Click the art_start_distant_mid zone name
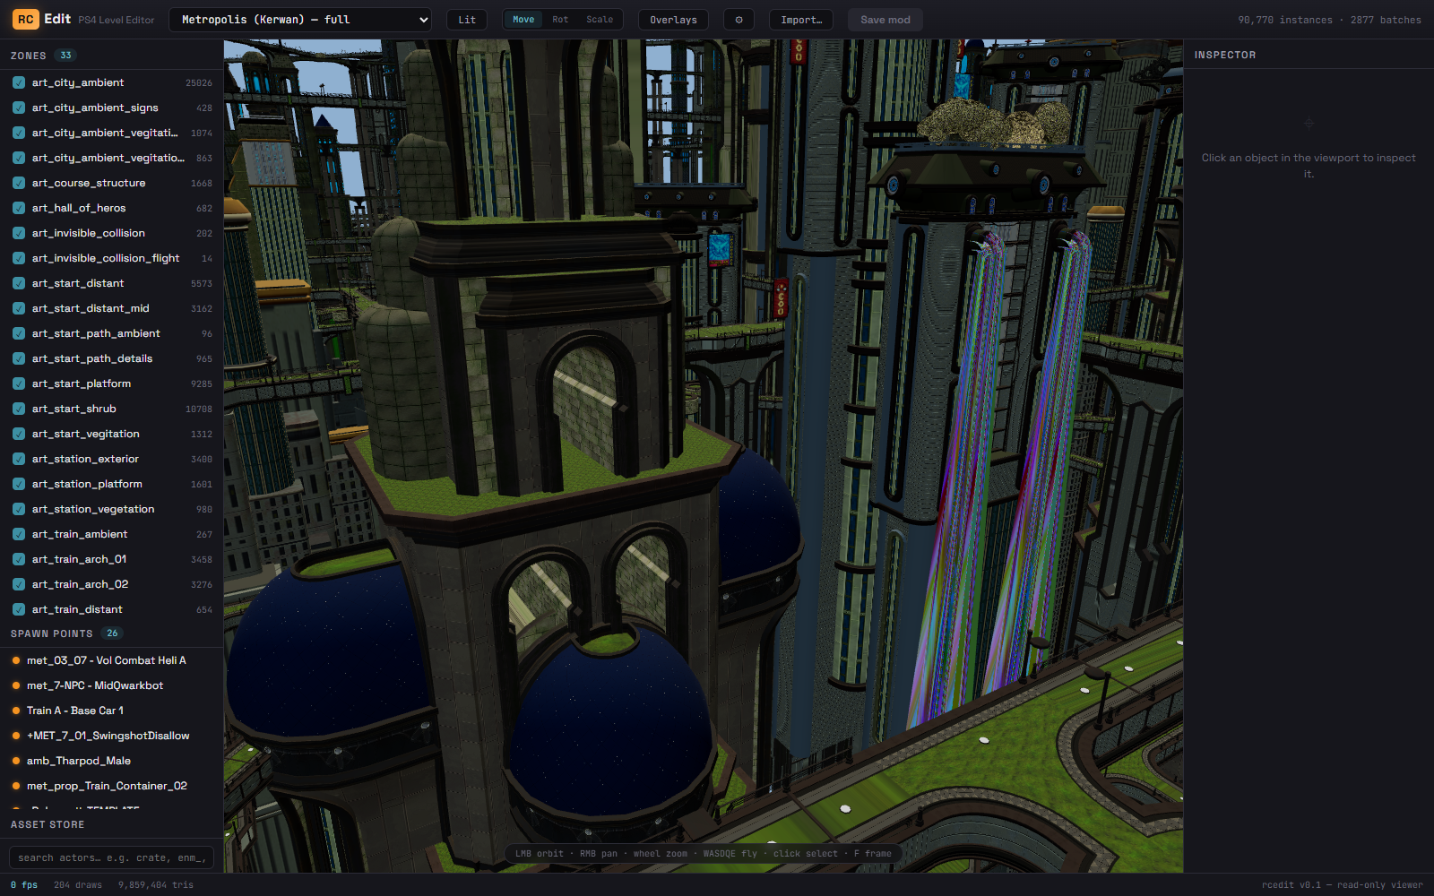Image resolution: width=1434 pixels, height=896 pixels. pos(91,308)
